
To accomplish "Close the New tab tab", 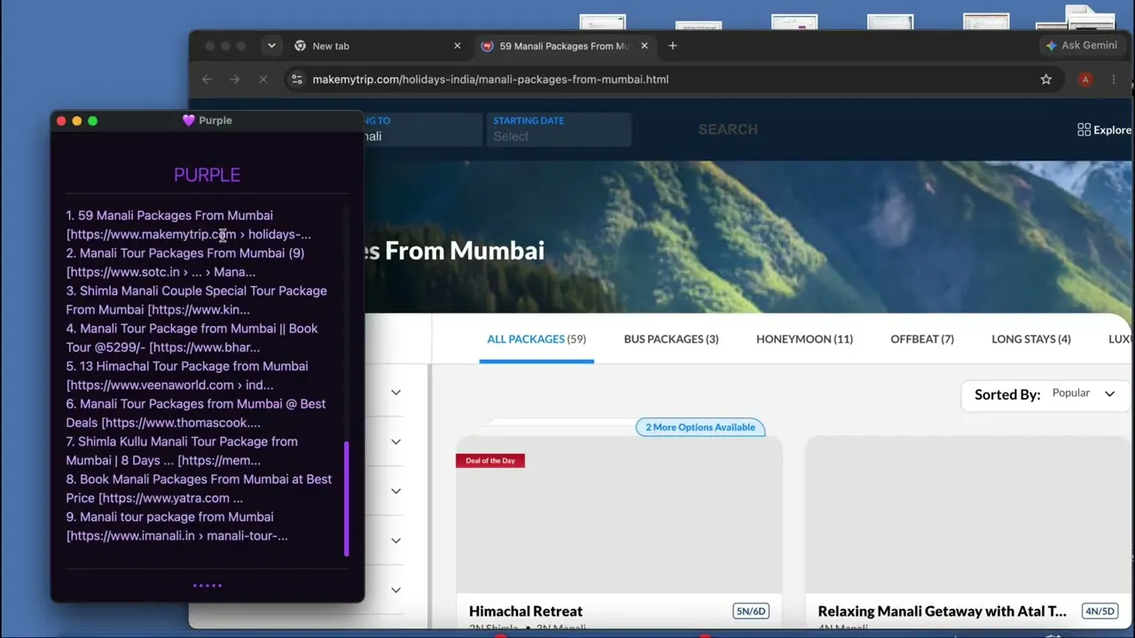I will tap(458, 45).
